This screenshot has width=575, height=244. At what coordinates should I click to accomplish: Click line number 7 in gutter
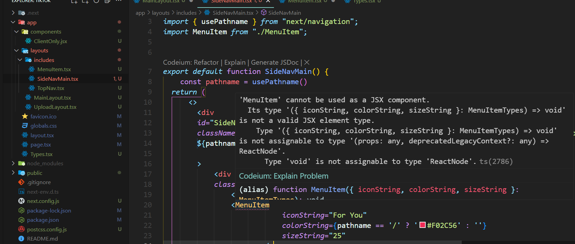(x=150, y=72)
